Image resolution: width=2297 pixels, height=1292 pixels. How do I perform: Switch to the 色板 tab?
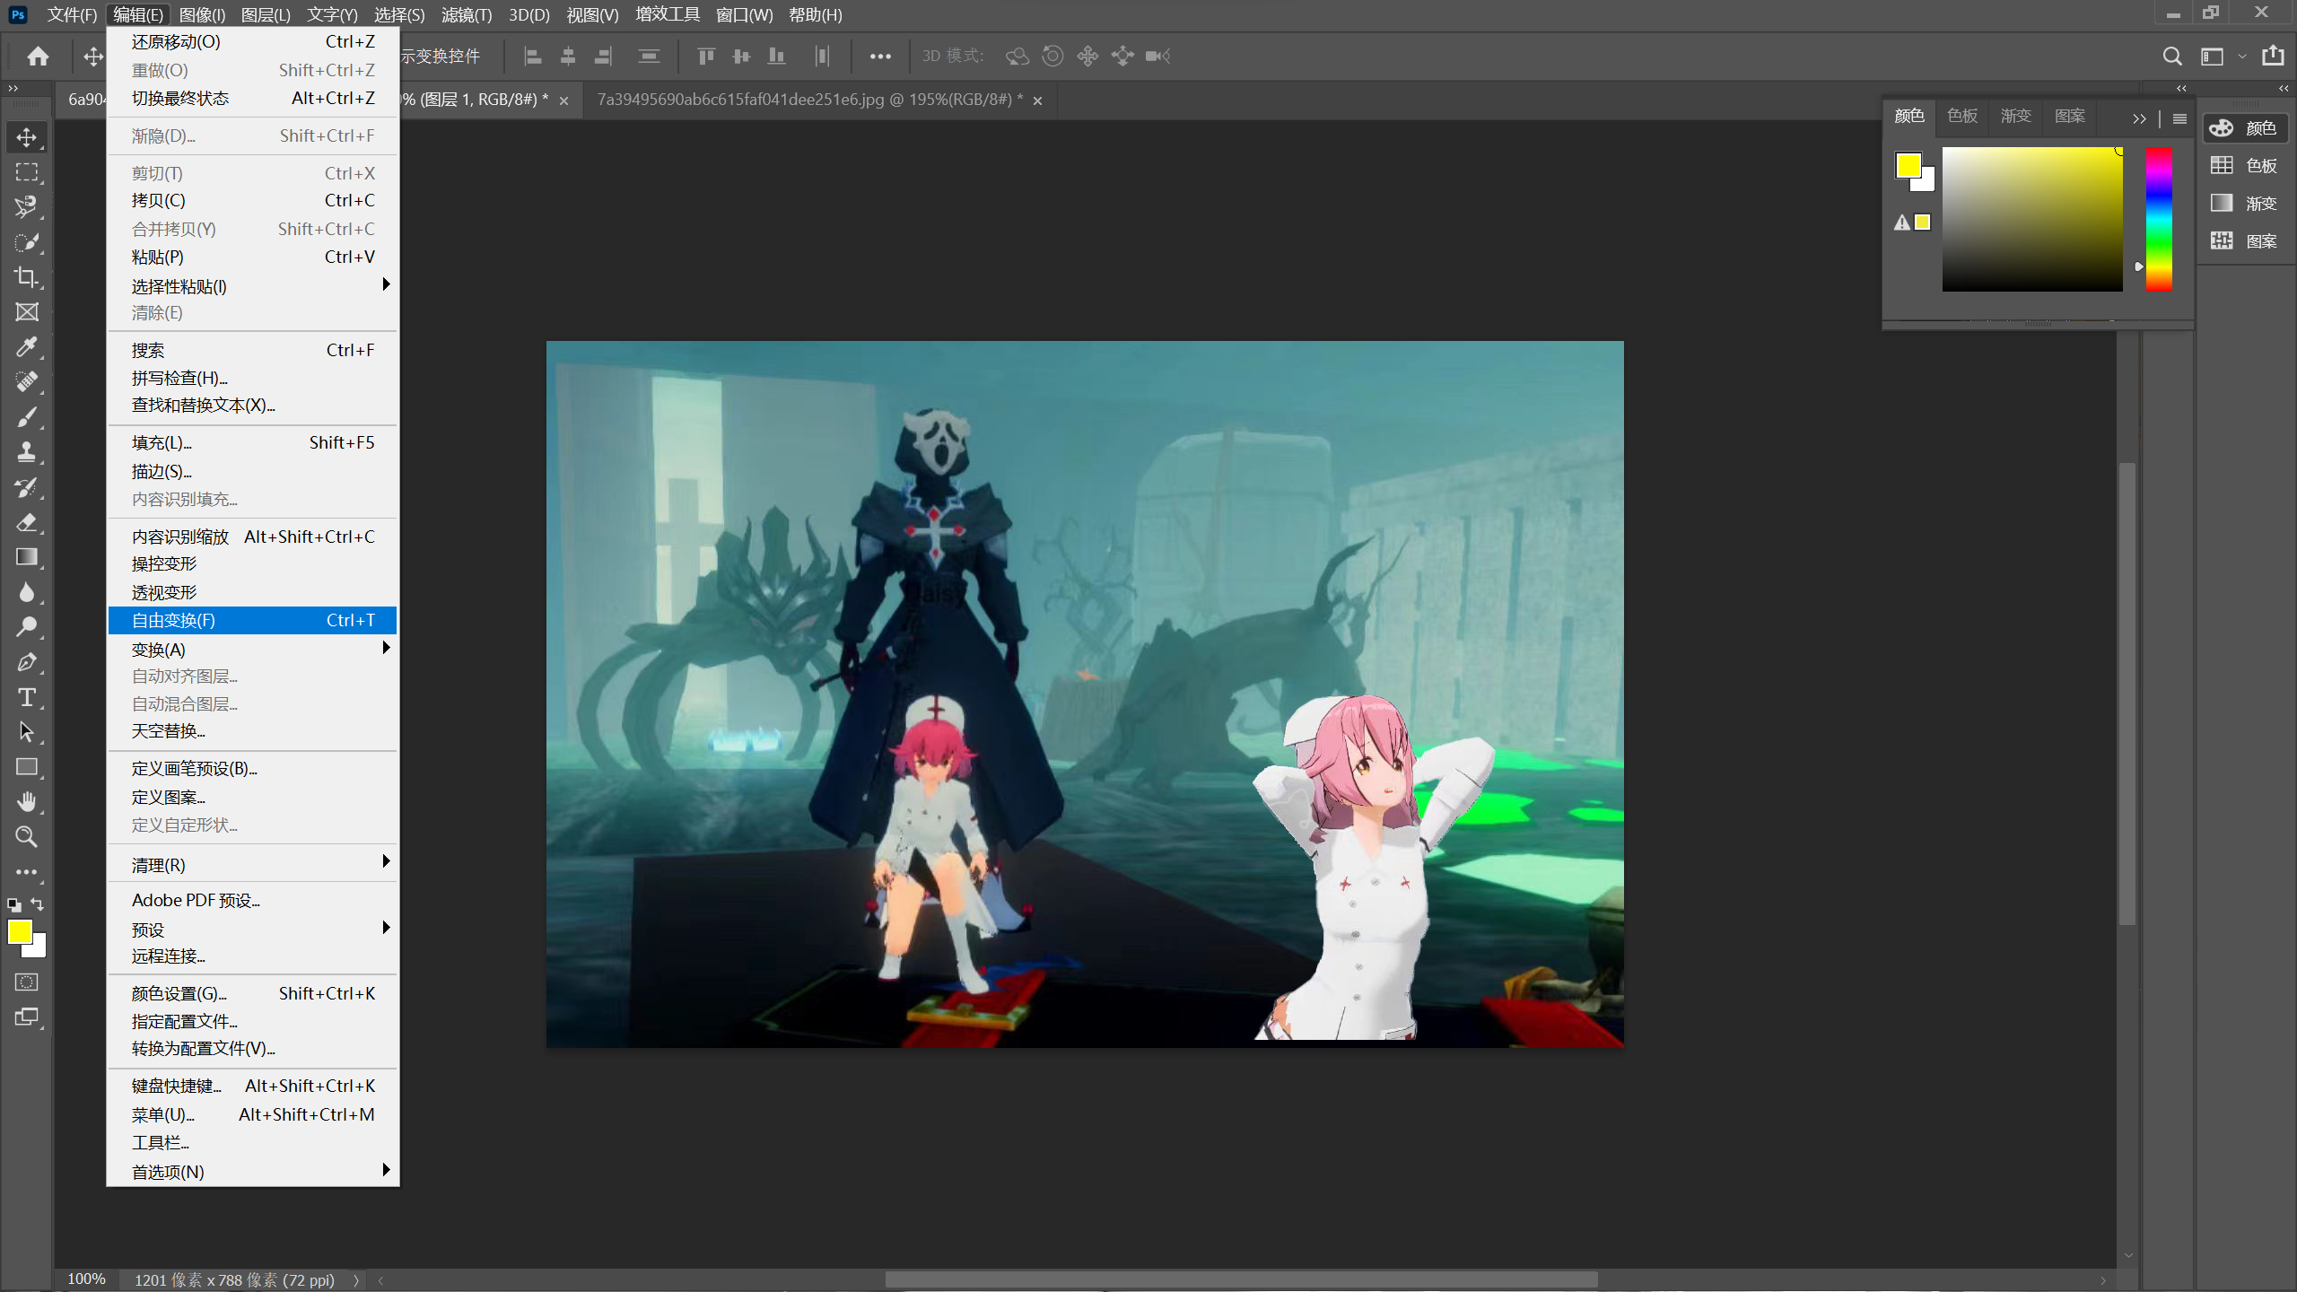pos(1962,116)
